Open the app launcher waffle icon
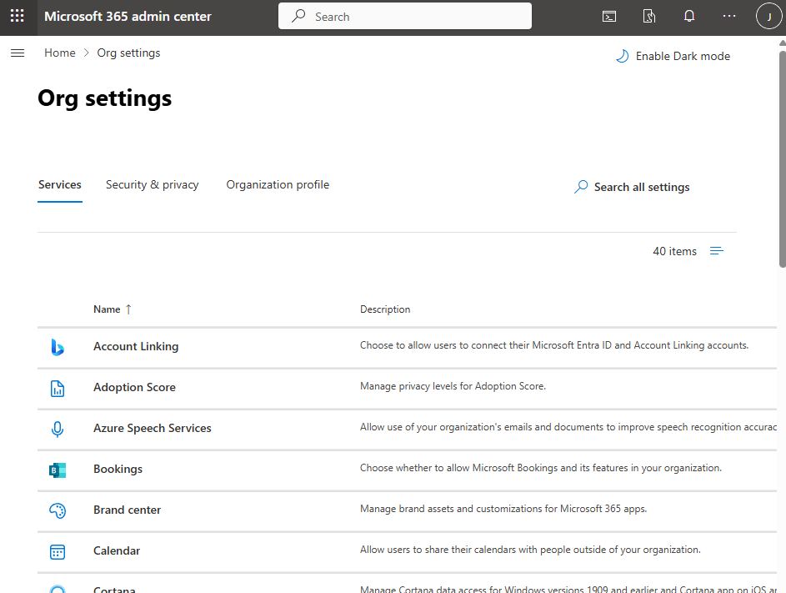 [17, 16]
